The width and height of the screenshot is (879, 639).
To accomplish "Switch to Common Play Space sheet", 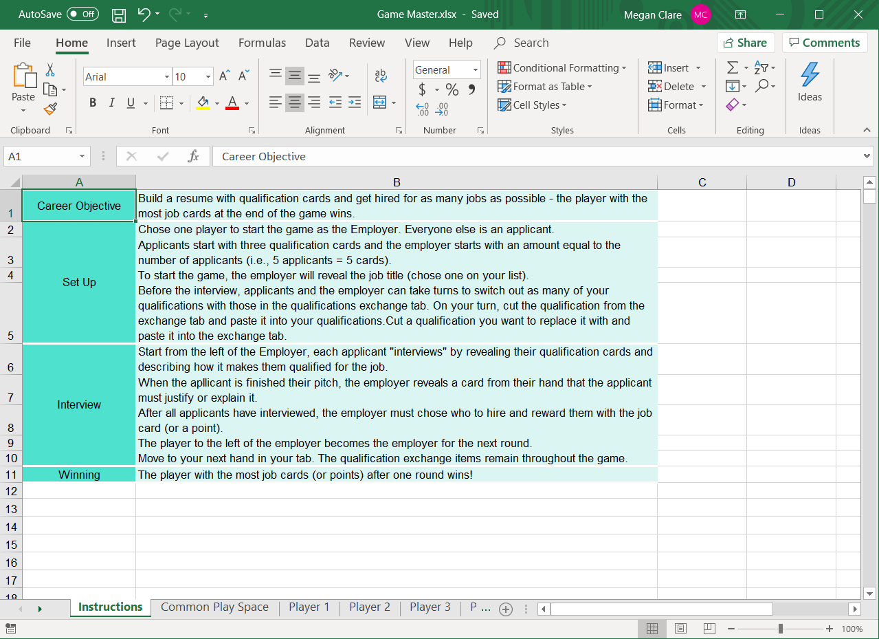I will (x=214, y=607).
